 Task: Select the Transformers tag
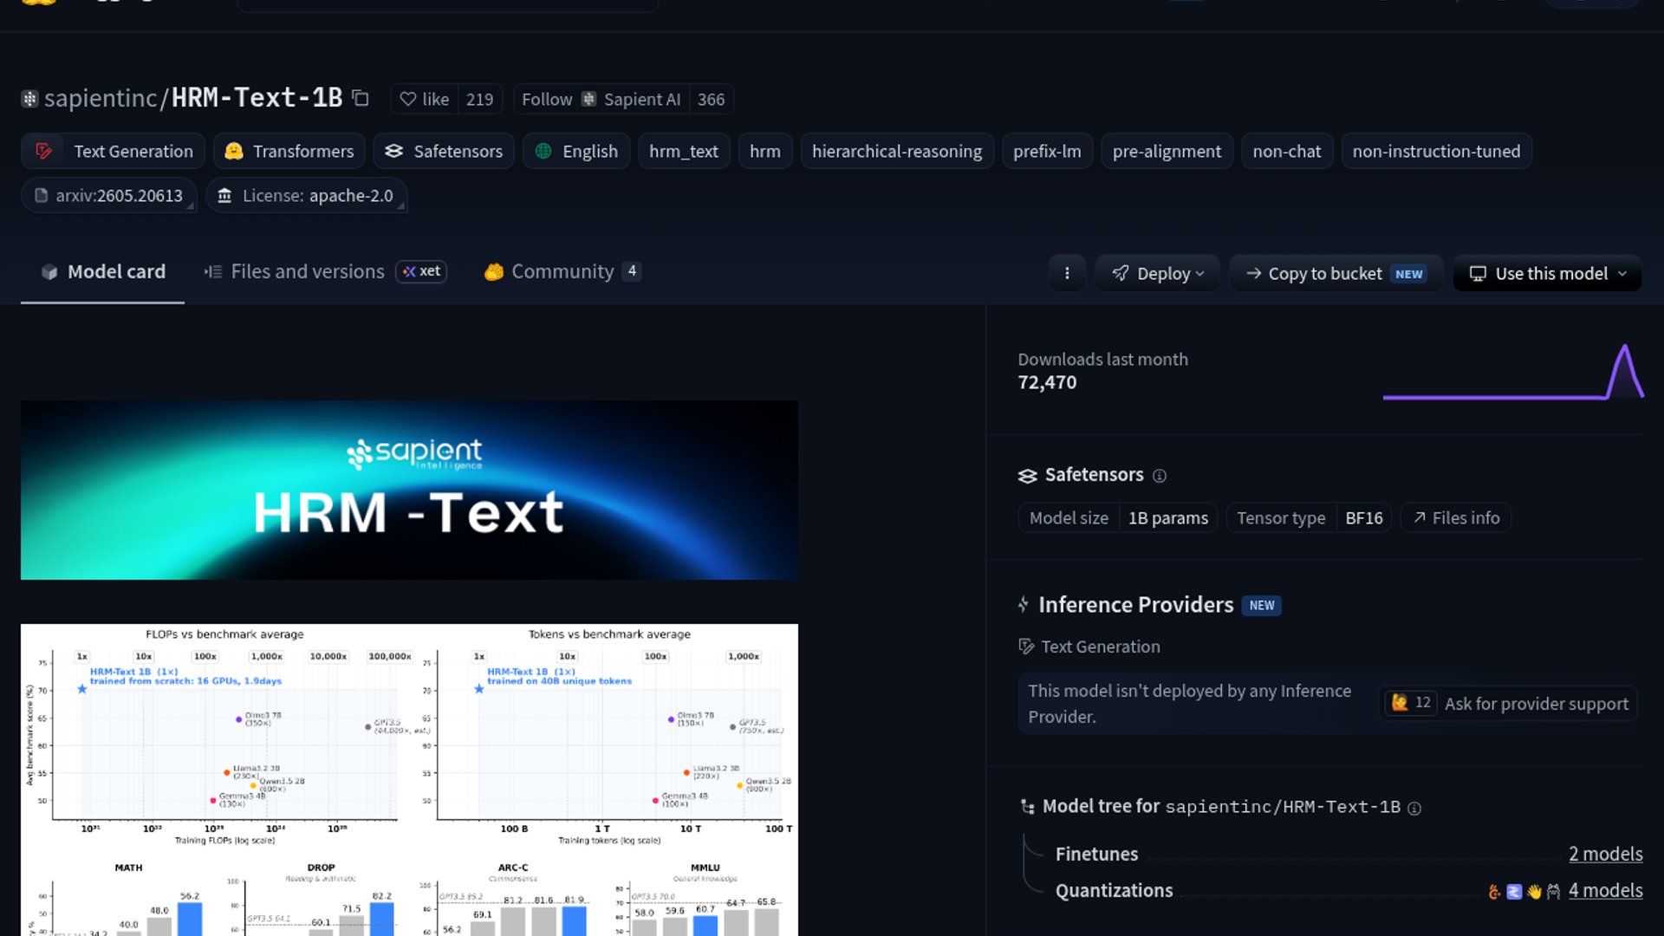tap(289, 151)
